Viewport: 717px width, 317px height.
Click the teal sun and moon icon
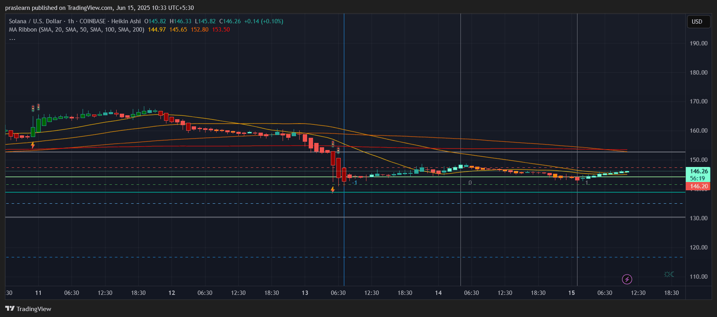click(669, 274)
